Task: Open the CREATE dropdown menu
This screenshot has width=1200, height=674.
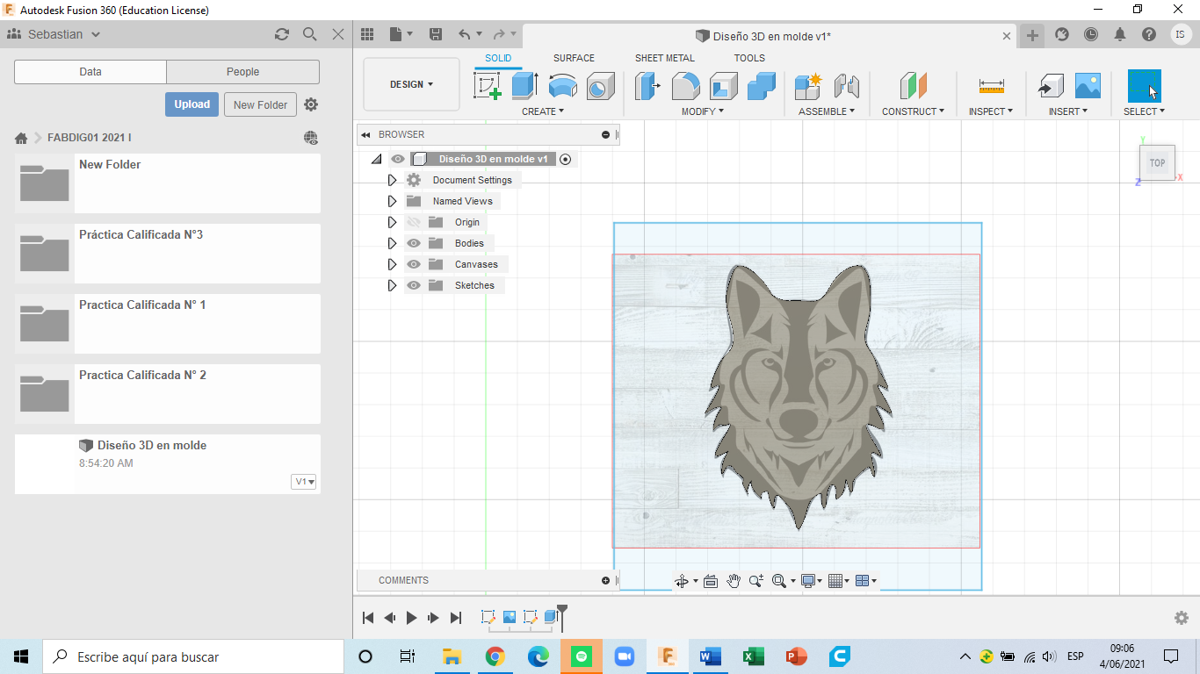Action: [x=544, y=111]
